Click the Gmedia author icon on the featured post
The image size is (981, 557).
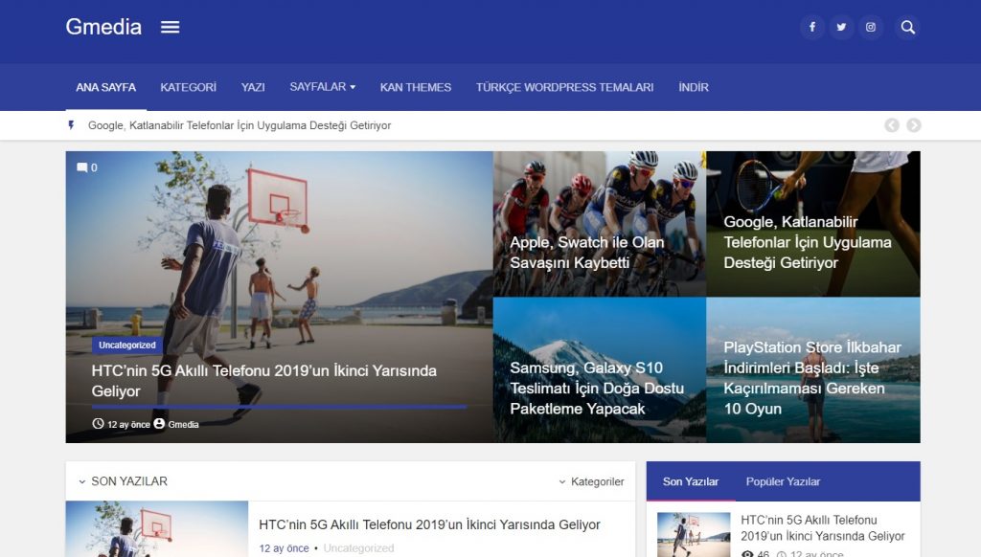coord(159,423)
